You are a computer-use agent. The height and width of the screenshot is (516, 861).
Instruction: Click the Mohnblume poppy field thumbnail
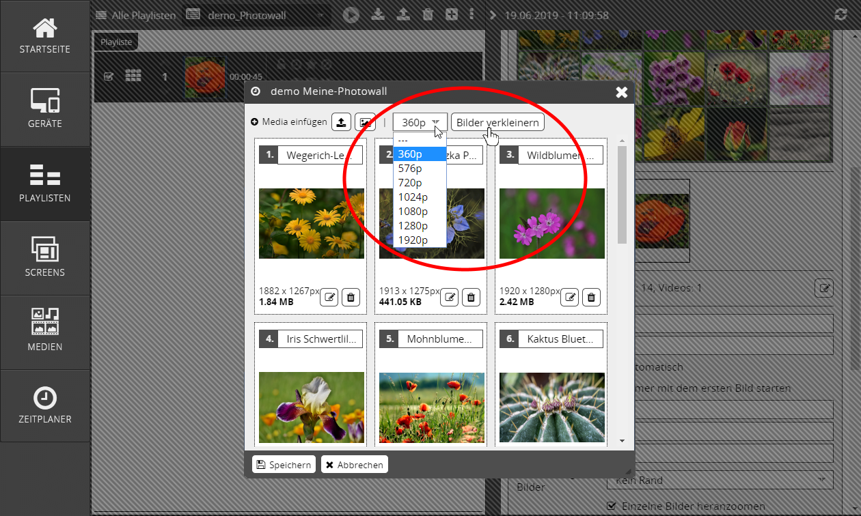432,407
